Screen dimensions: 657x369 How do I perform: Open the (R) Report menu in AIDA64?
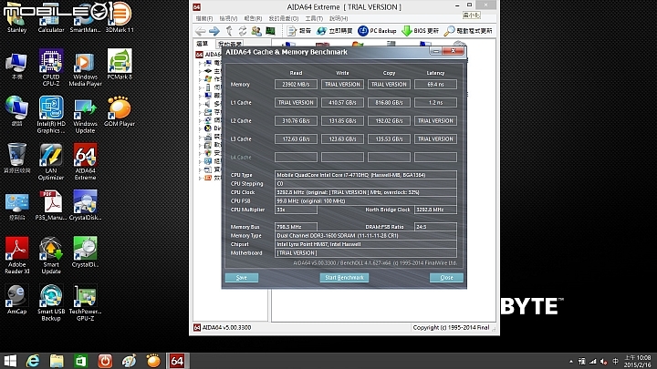click(253, 18)
